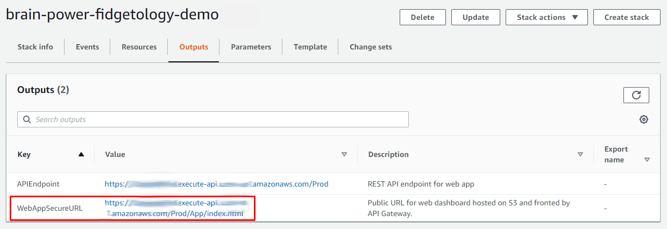Switch to Change sets tab
This screenshot has width=667, height=229.
coord(371,47)
